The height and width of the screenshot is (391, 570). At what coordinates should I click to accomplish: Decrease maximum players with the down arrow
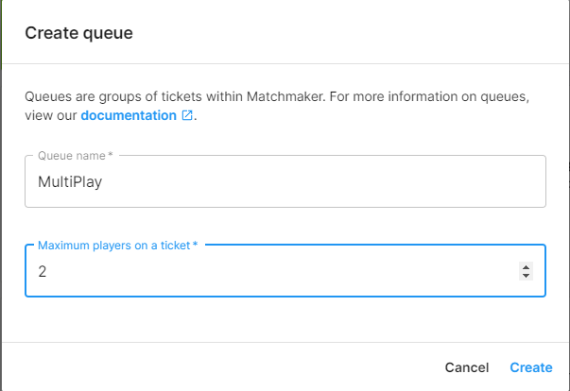[526, 276]
